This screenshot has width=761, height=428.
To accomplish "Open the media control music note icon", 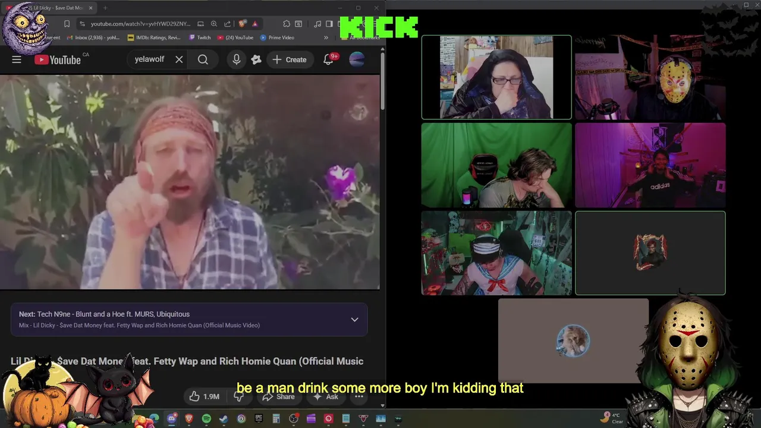I will coord(317,24).
